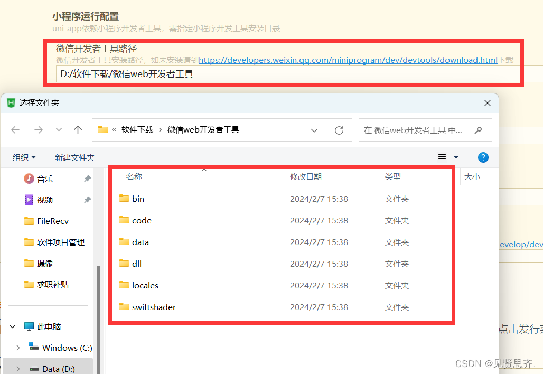Screen dimensions: 543x374
Task: Click code folder icon
Action: 124,220
